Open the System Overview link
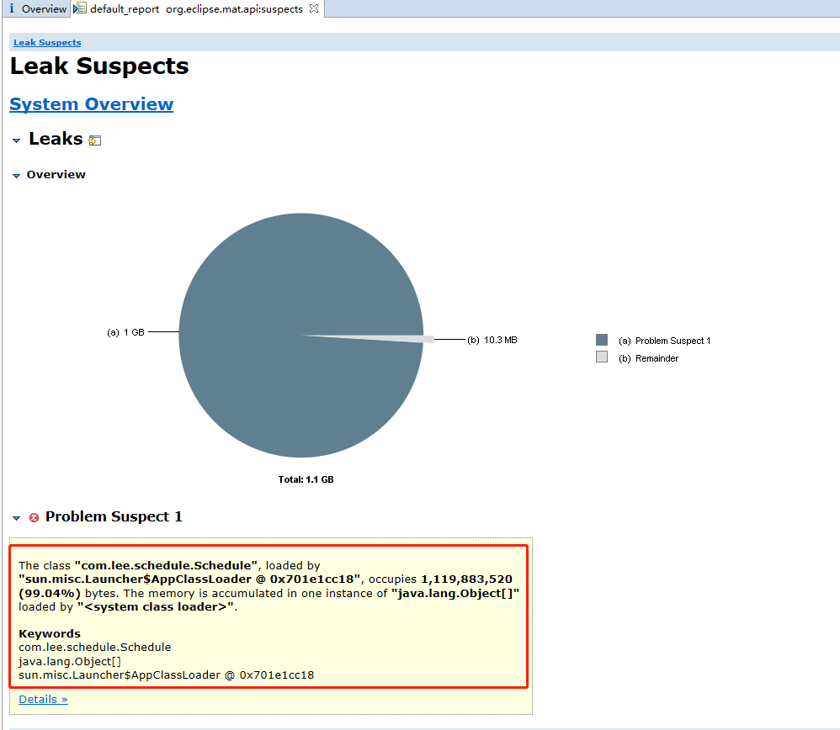This screenshot has width=840, height=730. click(x=92, y=103)
